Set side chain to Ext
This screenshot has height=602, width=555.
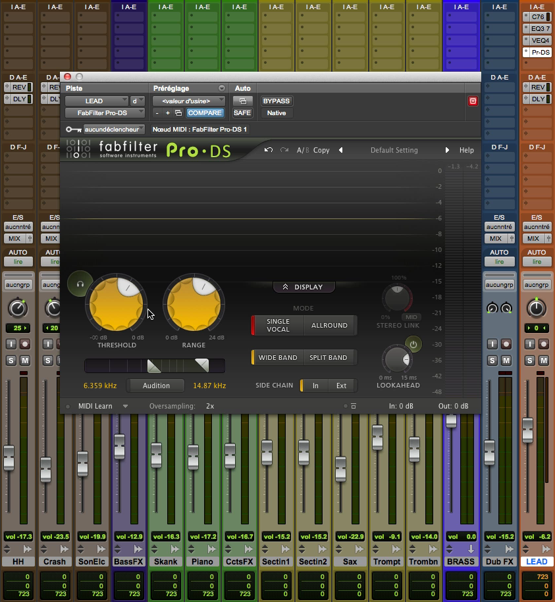click(342, 386)
